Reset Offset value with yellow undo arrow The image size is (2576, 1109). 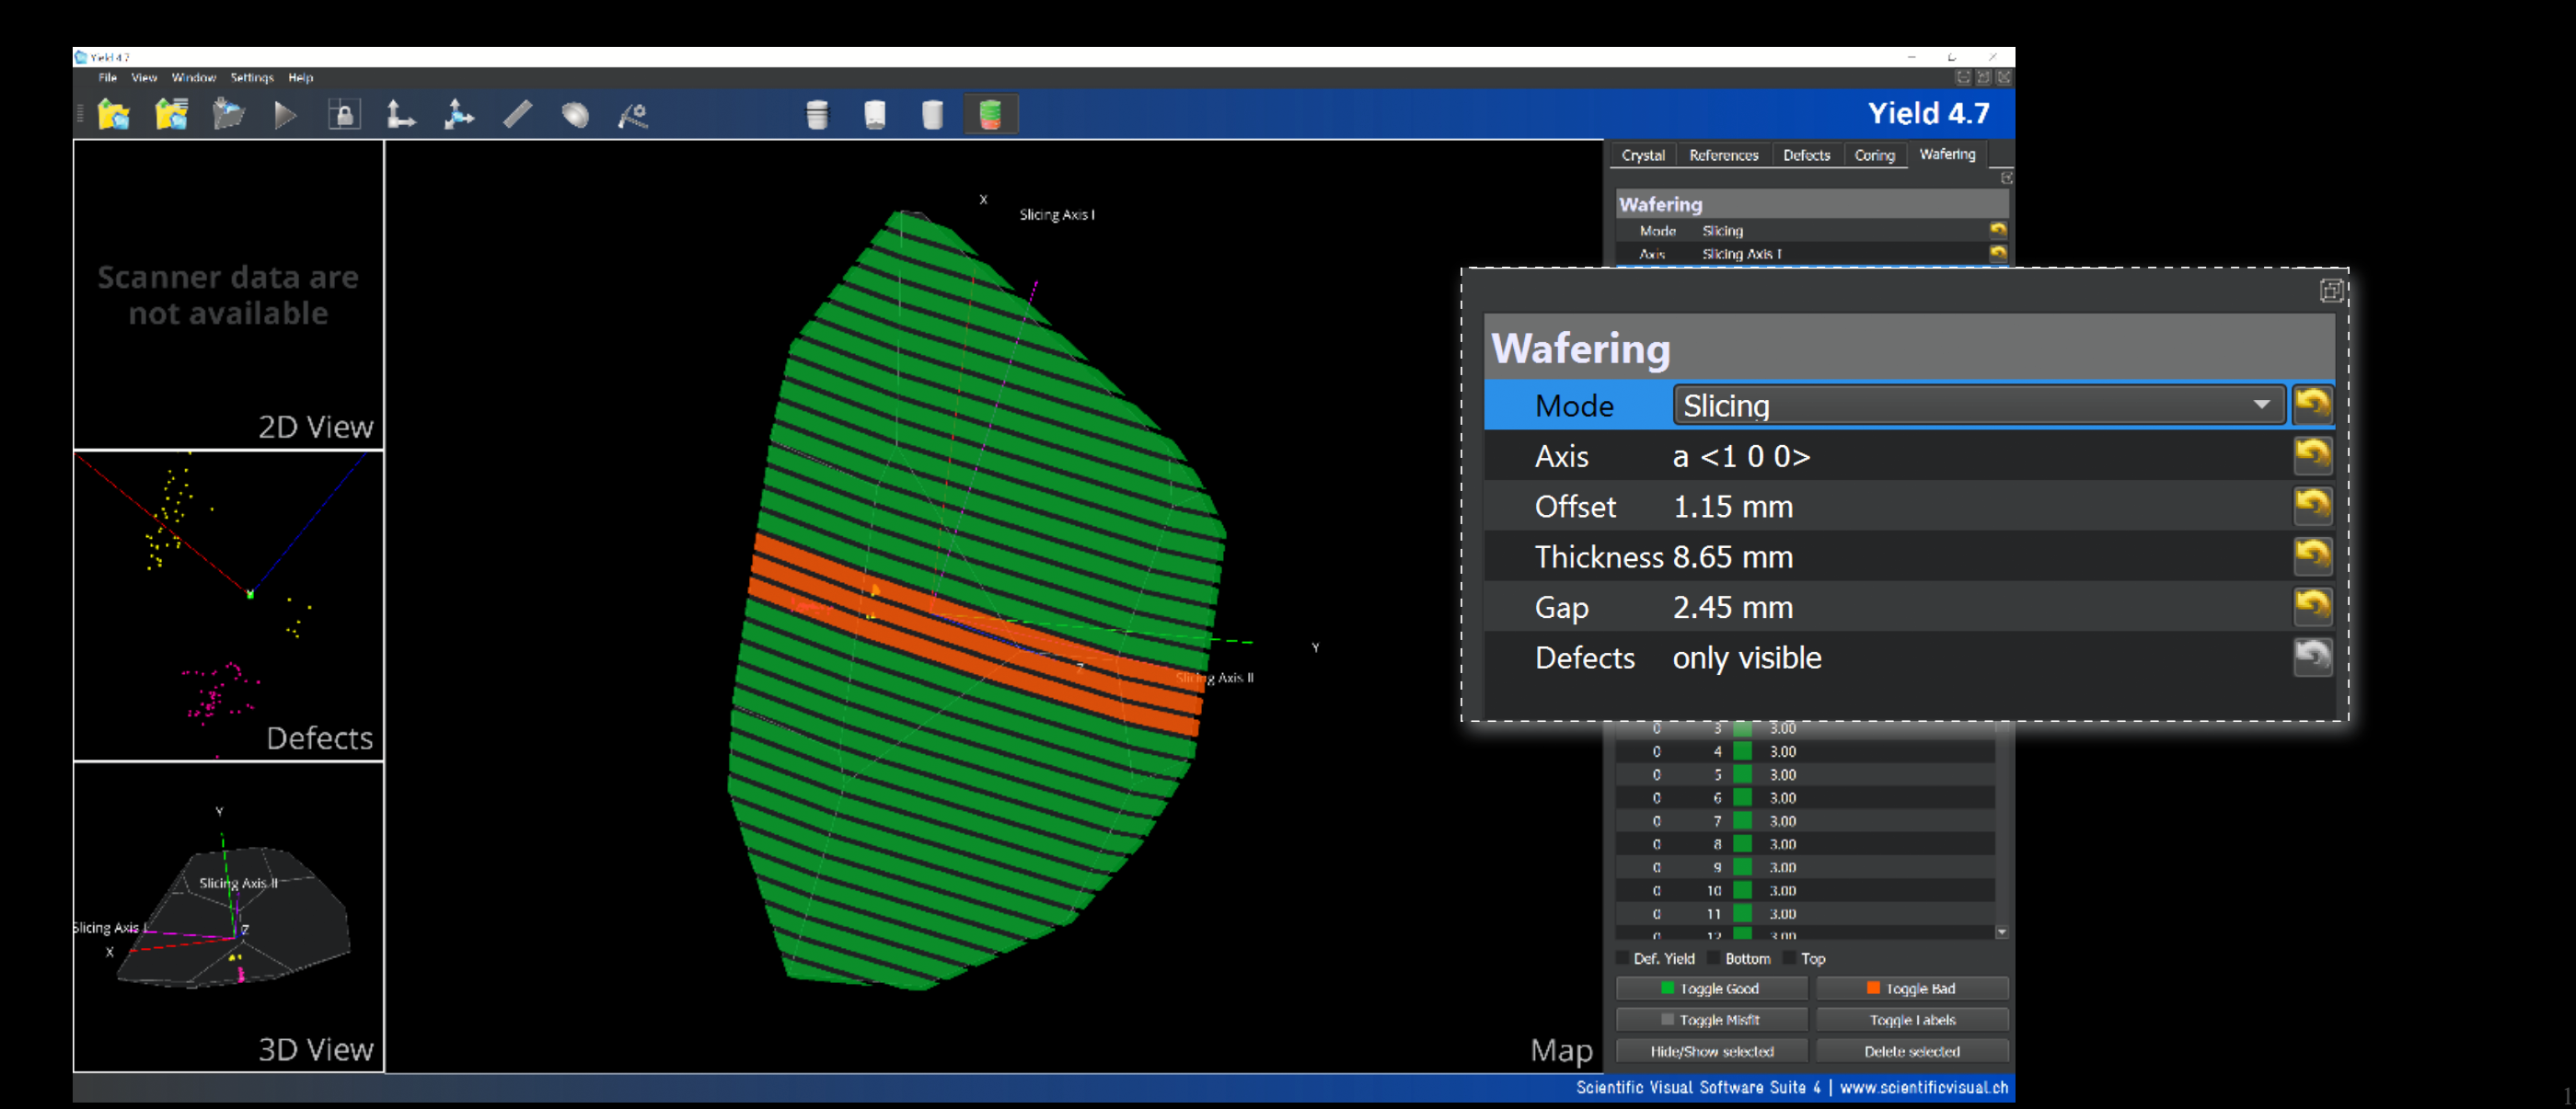2312,506
